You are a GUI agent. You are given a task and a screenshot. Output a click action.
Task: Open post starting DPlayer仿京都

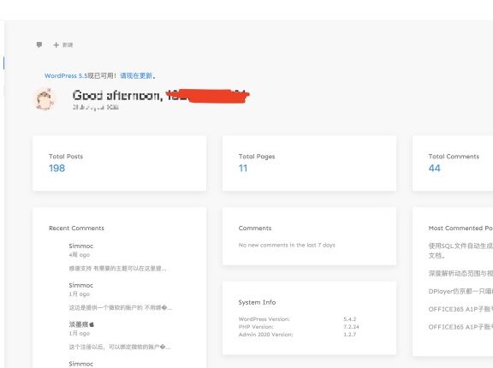coord(460,291)
